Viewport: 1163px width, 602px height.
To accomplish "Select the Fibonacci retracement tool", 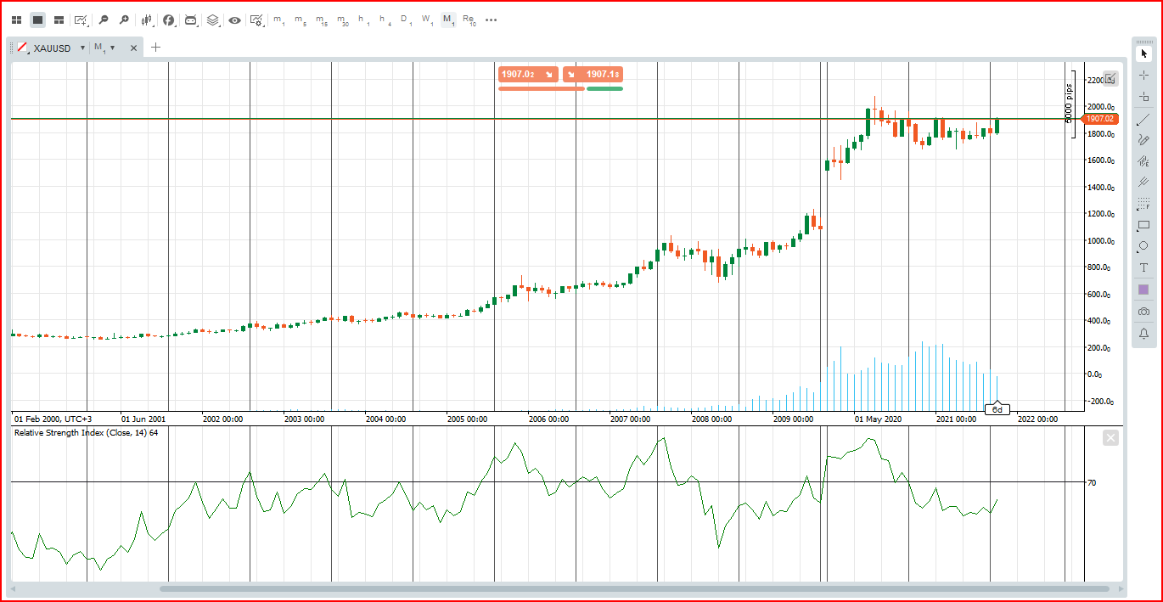I will pos(1143,204).
